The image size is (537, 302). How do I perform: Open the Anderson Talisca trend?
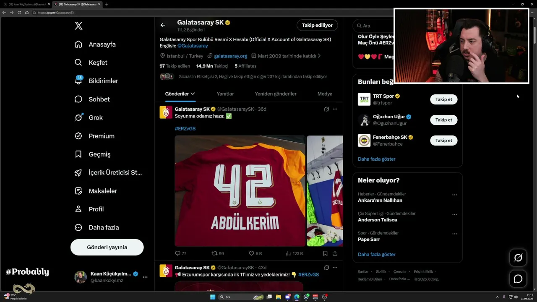coord(377,220)
